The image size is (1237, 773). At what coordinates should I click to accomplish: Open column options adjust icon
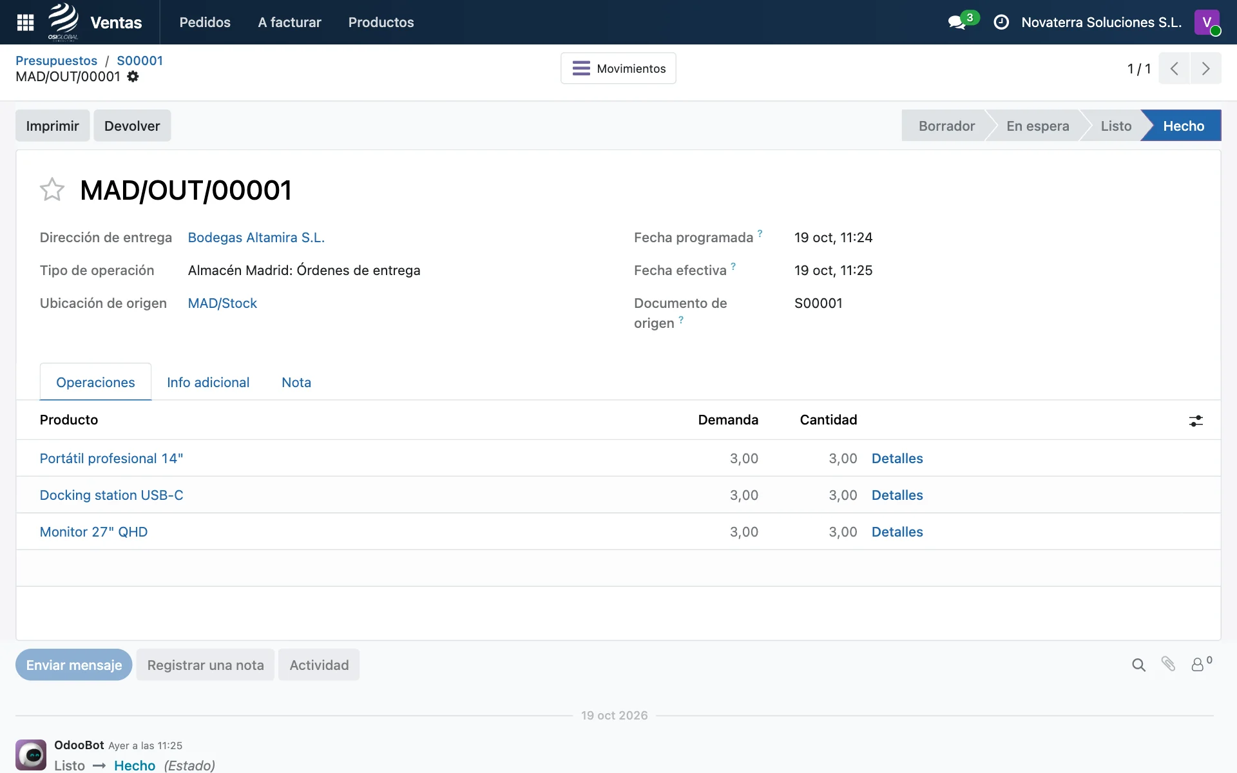click(1196, 421)
